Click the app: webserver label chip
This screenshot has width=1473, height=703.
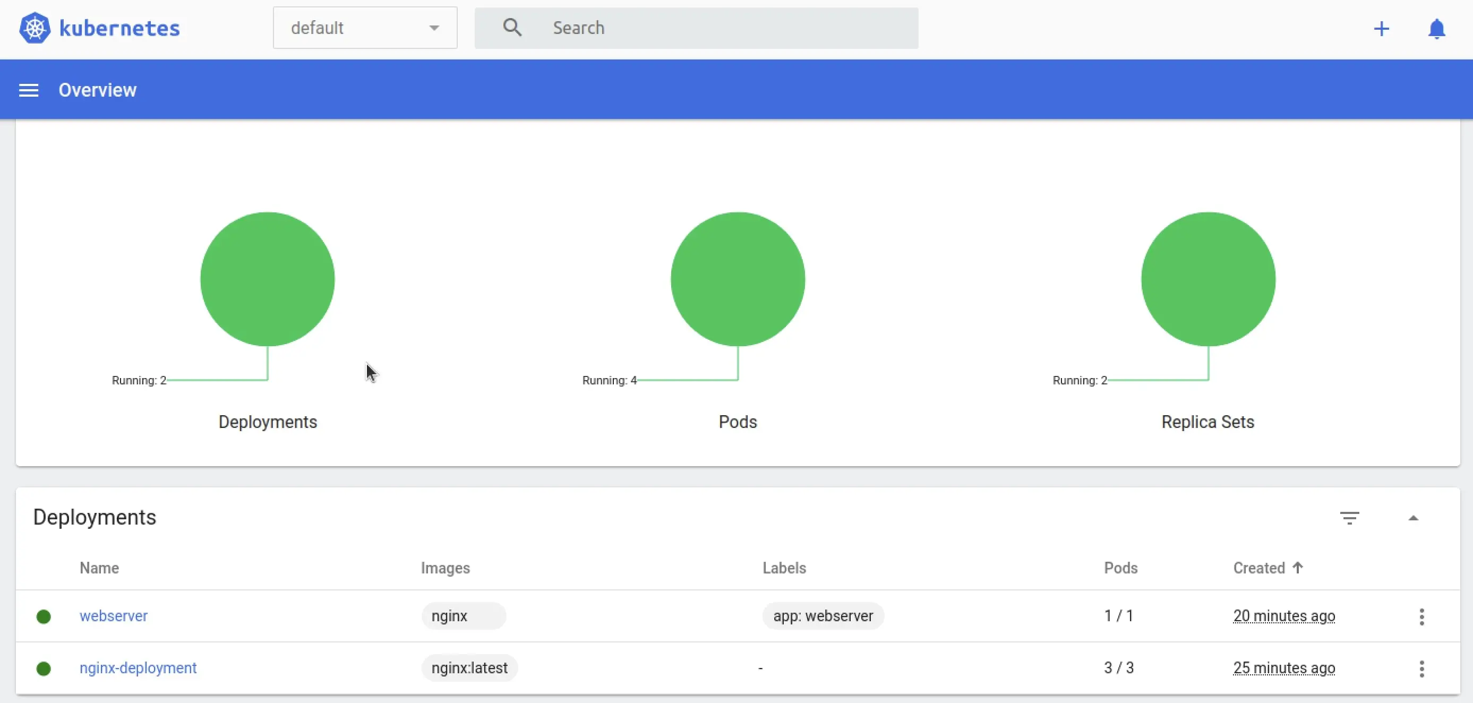[x=823, y=616]
